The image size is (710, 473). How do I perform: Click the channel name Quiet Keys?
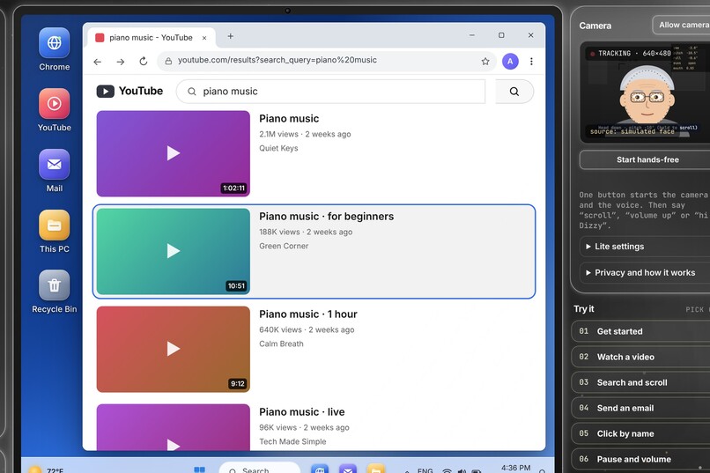[278, 148]
